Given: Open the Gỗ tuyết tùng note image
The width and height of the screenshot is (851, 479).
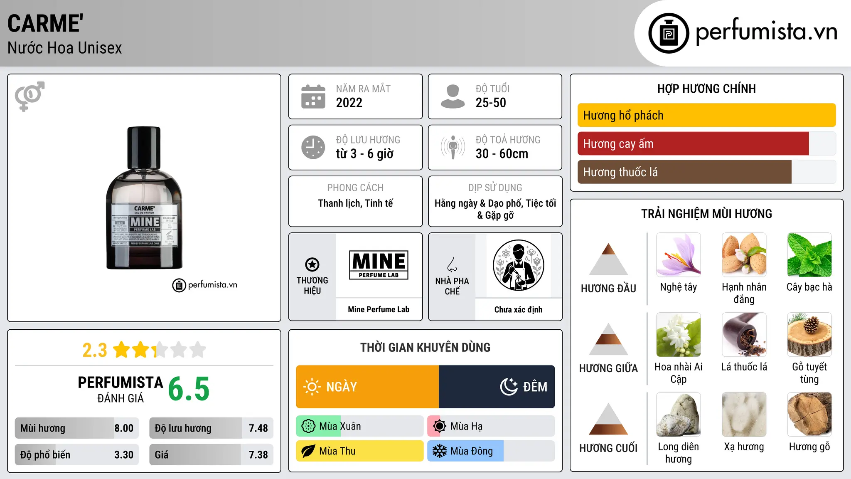Looking at the screenshot, I should [x=809, y=335].
